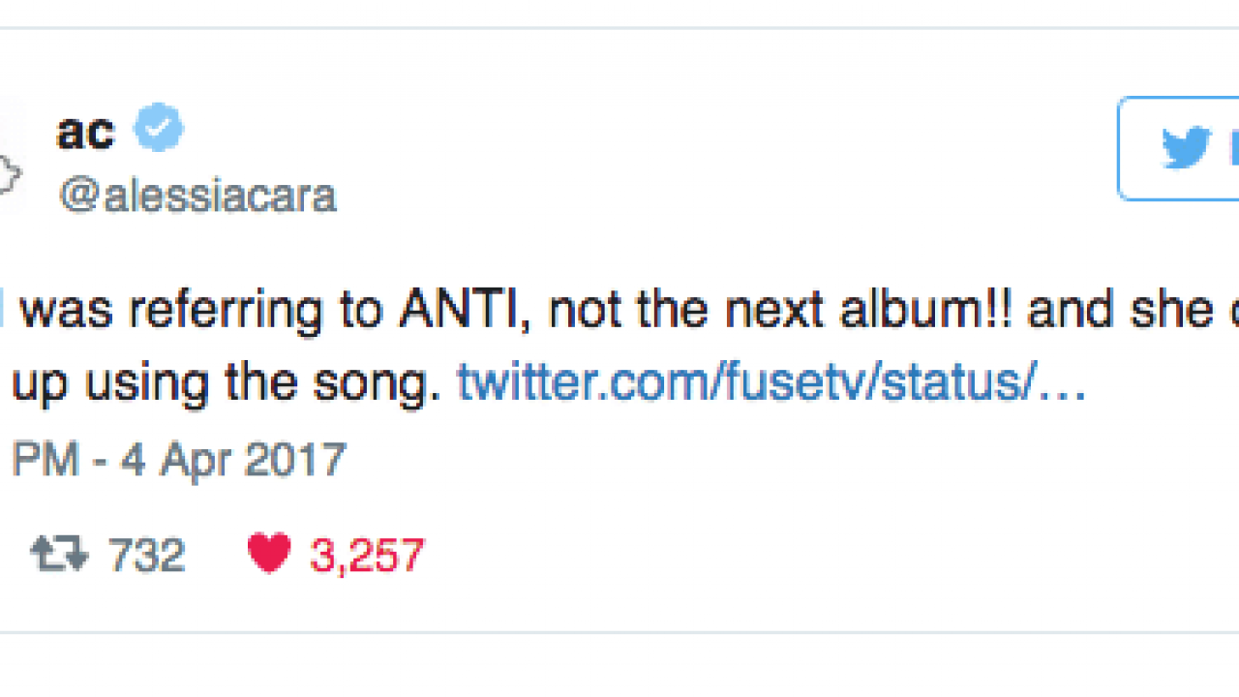Click the retweet arrows icon
1239x697 pixels.
coord(59,555)
